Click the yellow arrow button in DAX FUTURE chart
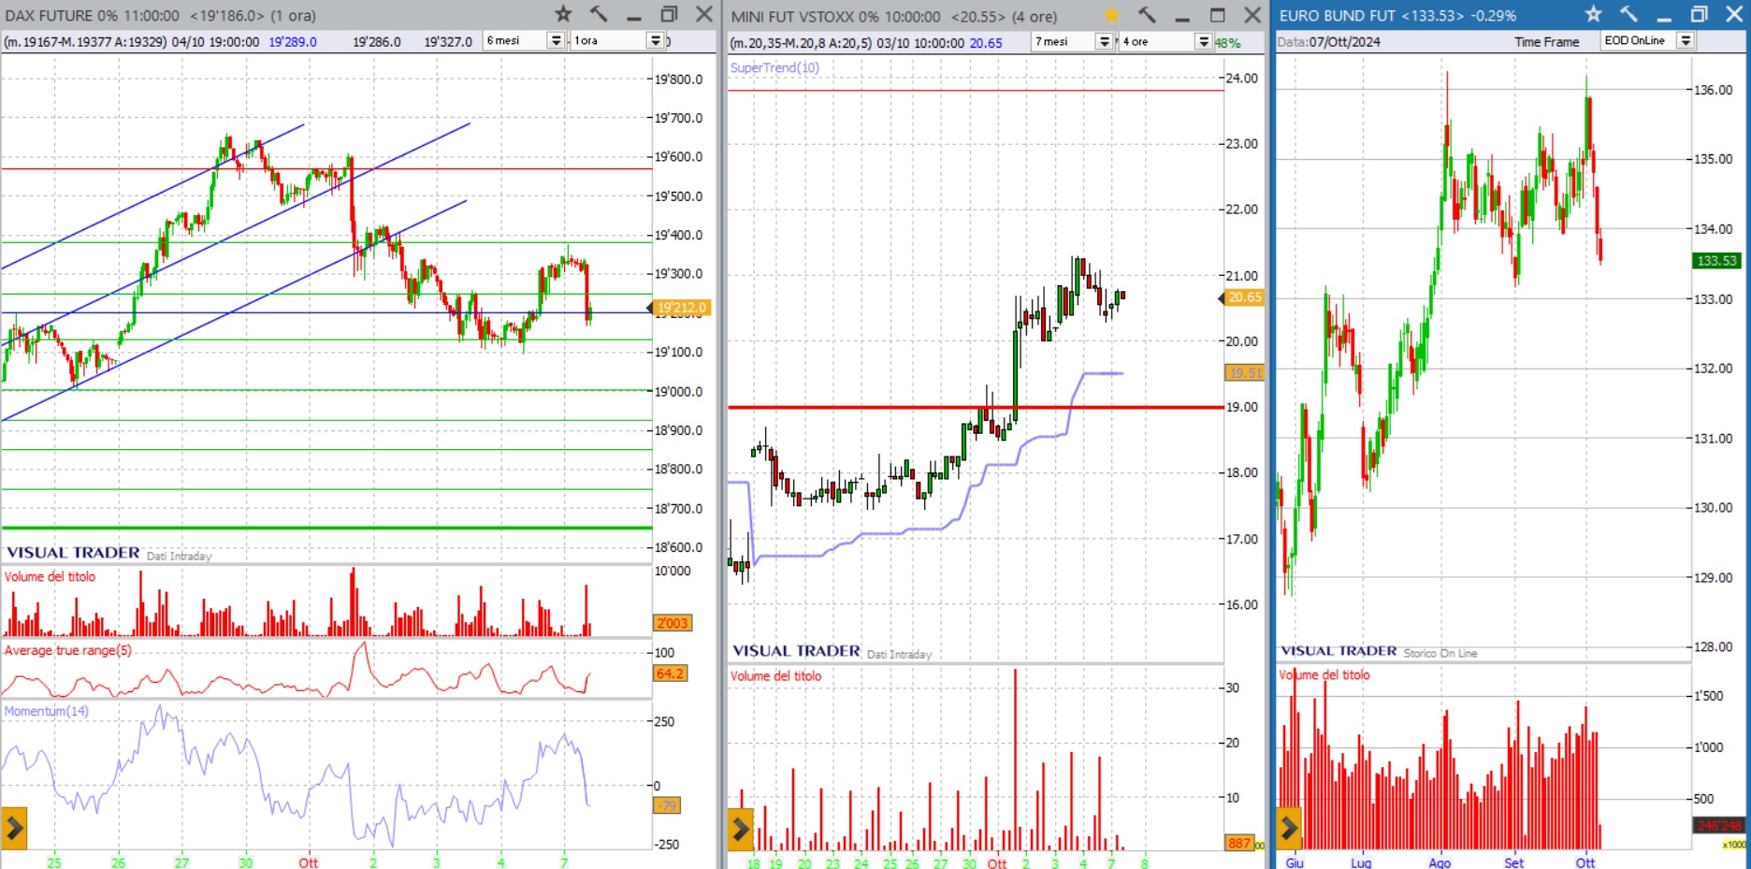 14,828
